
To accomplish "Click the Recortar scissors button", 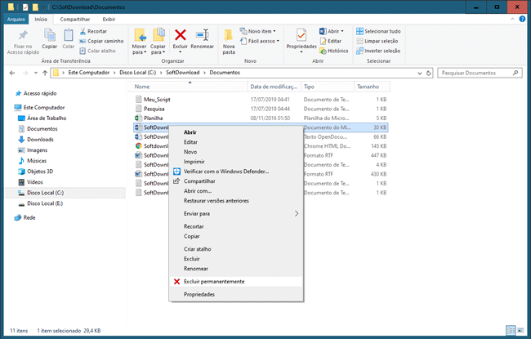I will 91,31.
